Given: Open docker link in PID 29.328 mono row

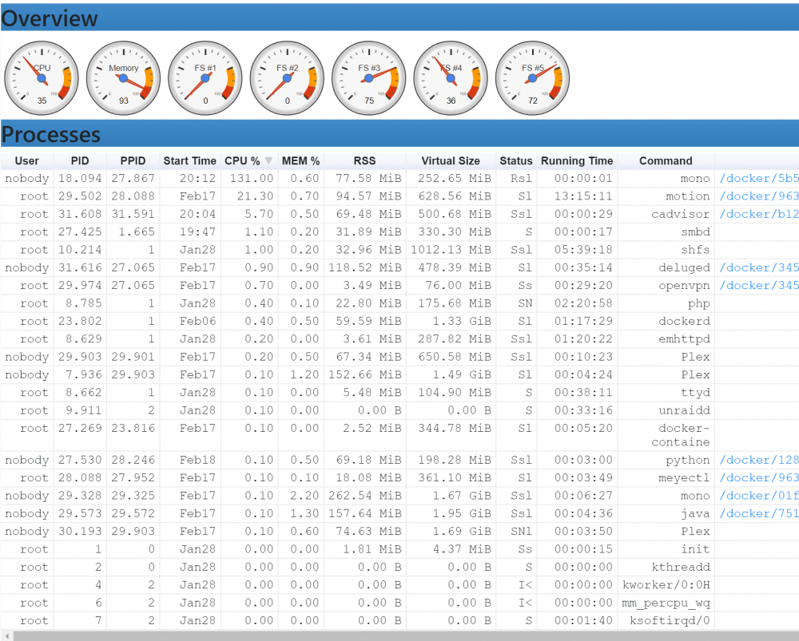Looking at the screenshot, I should click(x=759, y=496).
